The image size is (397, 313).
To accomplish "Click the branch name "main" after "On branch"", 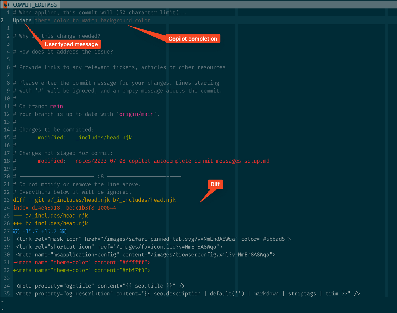I will coord(57,106).
